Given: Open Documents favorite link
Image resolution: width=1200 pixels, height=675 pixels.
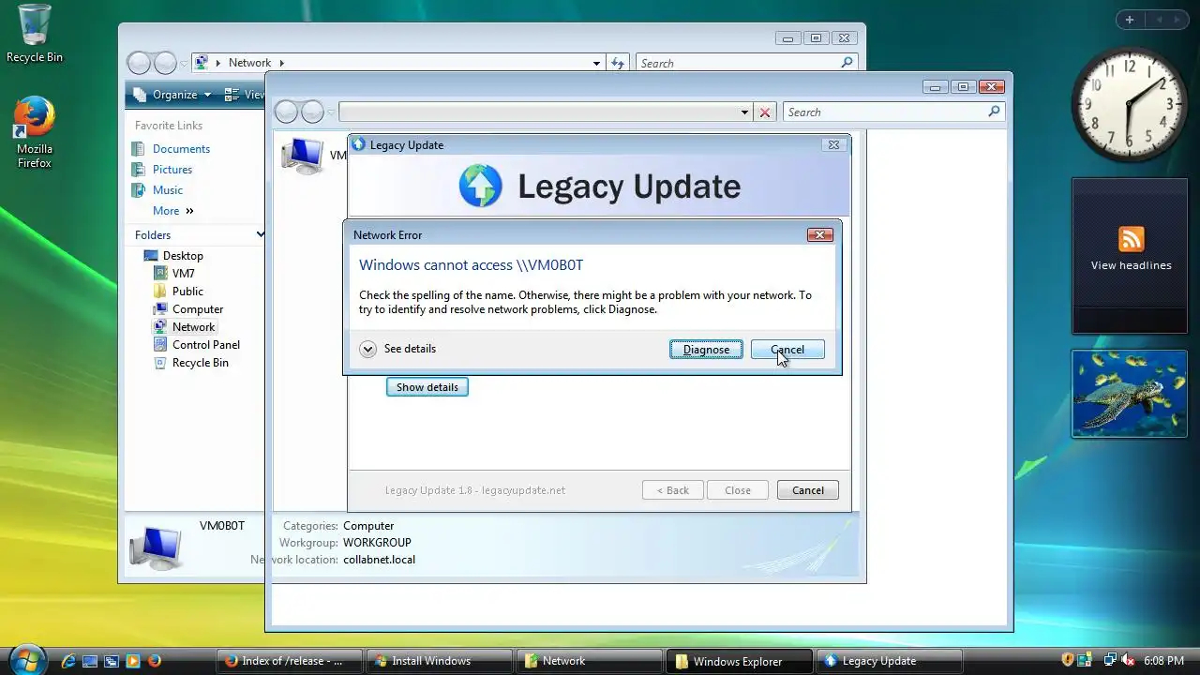Looking at the screenshot, I should [x=181, y=149].
